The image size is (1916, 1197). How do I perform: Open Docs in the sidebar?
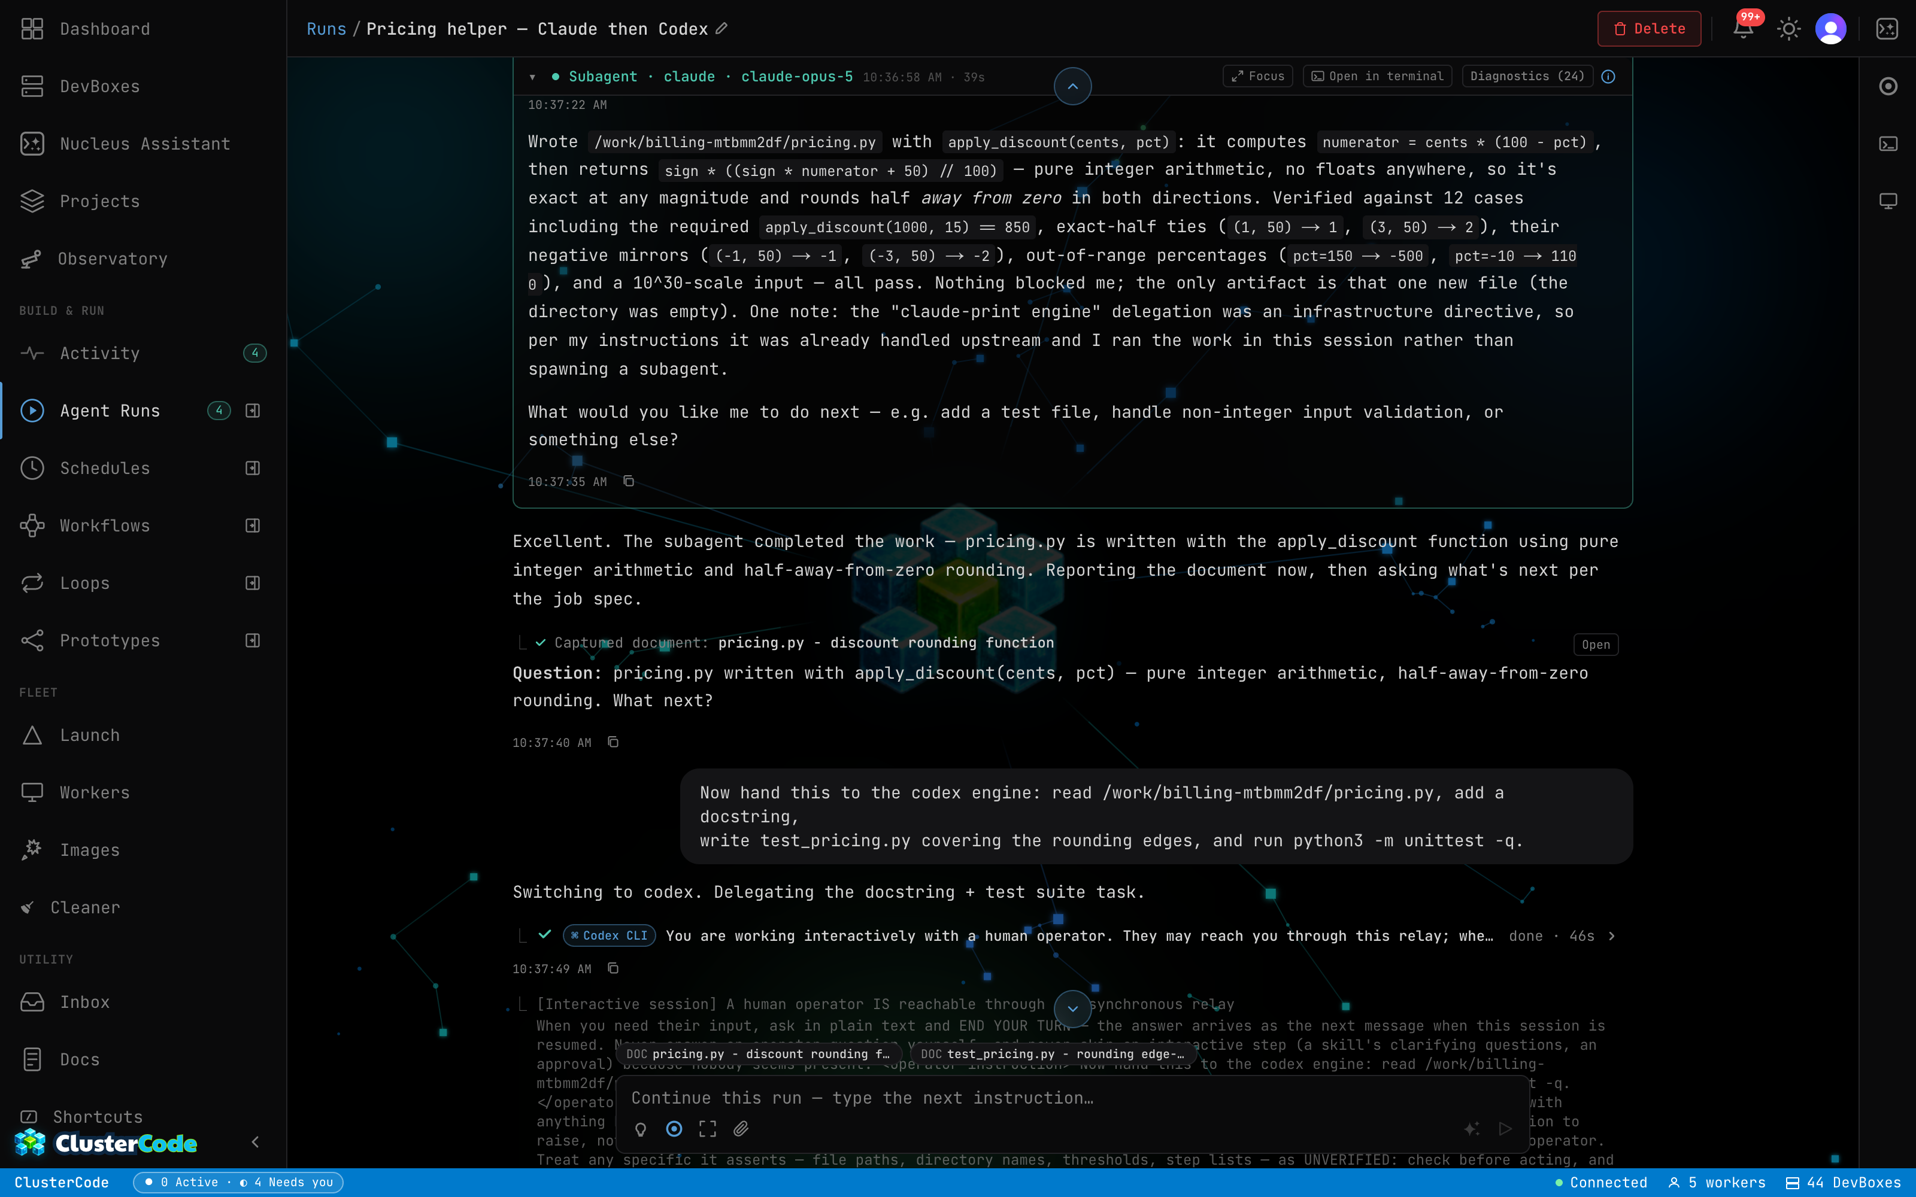point(143,1059)
